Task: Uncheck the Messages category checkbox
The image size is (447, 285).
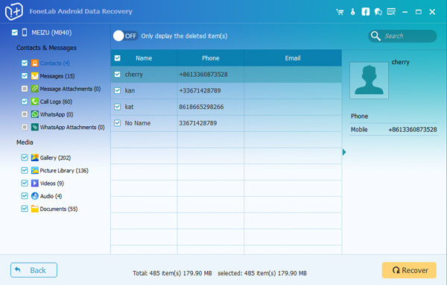Action: (x=25, y=75)
